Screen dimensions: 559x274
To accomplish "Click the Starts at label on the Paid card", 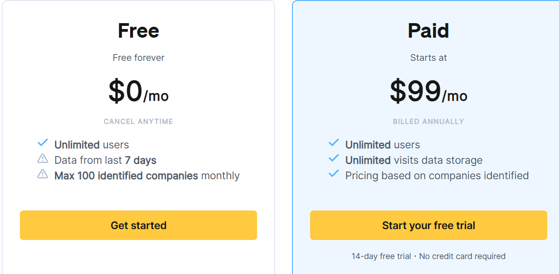I will (x=428, y=58).
